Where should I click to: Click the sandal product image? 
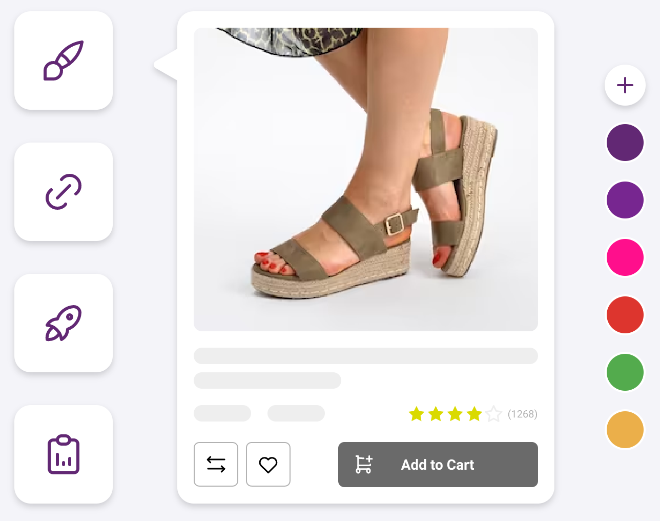coord(365,179)
